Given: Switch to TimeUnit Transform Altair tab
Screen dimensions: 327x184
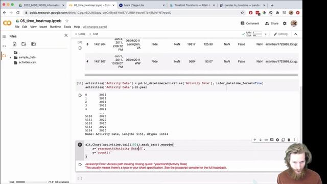Looking at the screenshot, I should pos(192,5).
